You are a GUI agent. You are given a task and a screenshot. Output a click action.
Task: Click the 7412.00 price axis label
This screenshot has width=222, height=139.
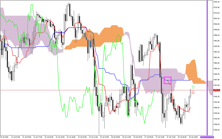click(217, 102)
